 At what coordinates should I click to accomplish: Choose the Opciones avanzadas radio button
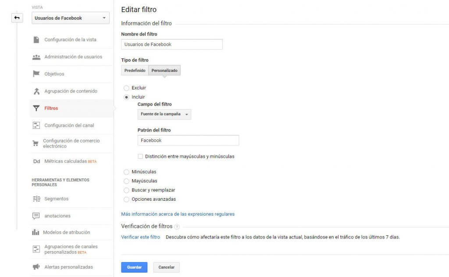(x=126, y=199)
